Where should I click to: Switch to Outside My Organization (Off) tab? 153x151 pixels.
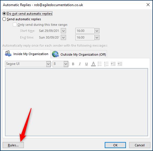tap(79, 54)
